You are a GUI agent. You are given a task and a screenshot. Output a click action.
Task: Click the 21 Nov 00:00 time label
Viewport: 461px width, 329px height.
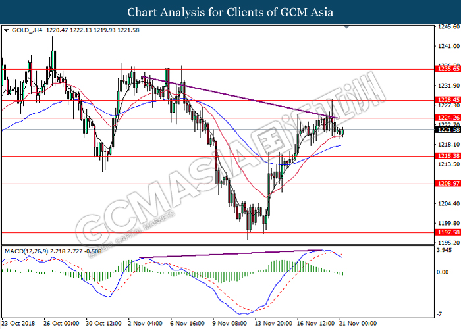click(x=358, y=324)
